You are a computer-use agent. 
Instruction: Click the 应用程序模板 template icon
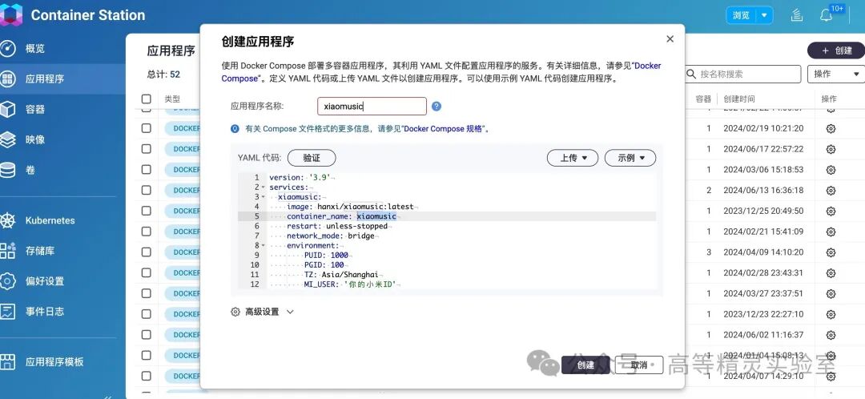tap(8, 362)
